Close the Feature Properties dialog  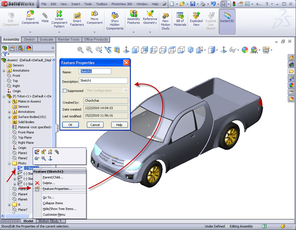(126, 63)
